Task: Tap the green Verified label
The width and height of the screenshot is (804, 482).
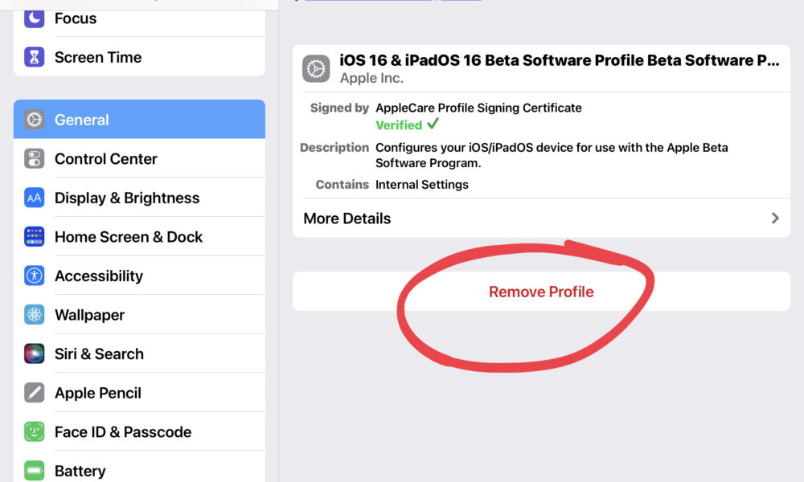Action: [x=399, y=125]
